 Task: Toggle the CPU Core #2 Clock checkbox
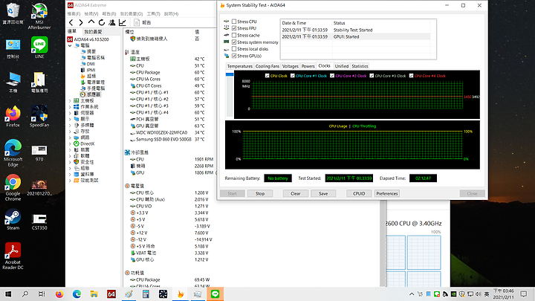(x=332, y=76)
